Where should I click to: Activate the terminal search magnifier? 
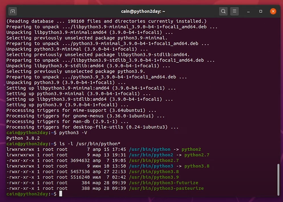pos(223,11)
